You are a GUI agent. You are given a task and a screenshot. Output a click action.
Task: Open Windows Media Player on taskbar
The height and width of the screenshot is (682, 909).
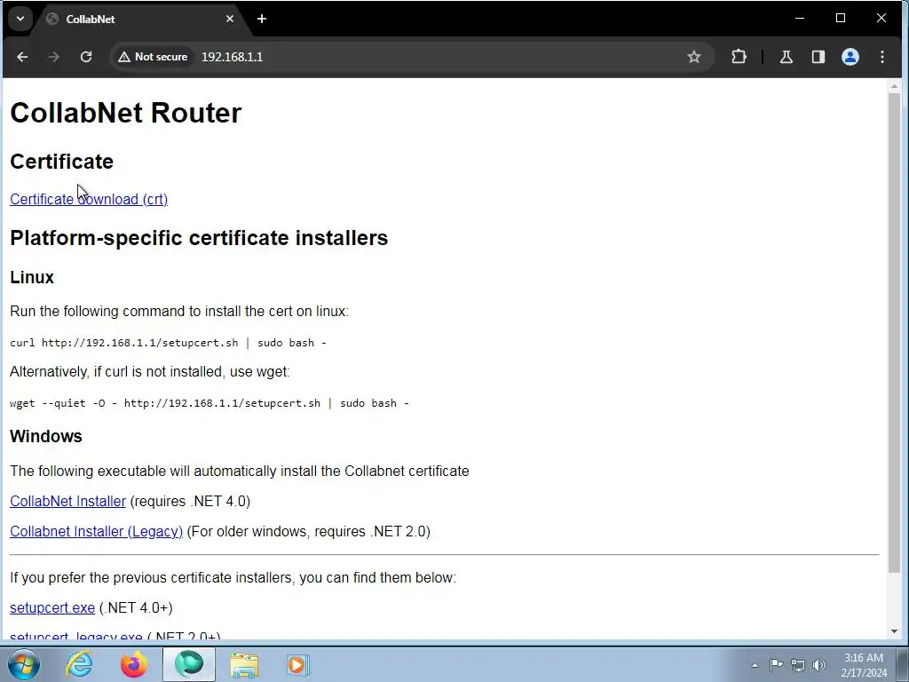298,664
